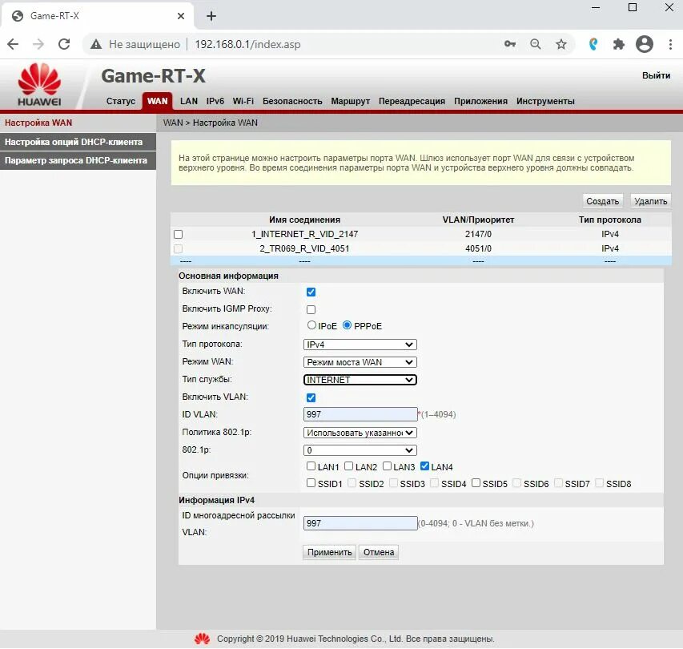Toggle the Включить WAN checkbox
Screen dimensions: 683x649
pos(311,292)
